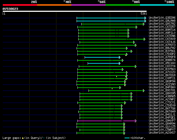
Task: Select the white AV538623 query sequence bar
Action: pyautogui.click(x=75, y=11)
